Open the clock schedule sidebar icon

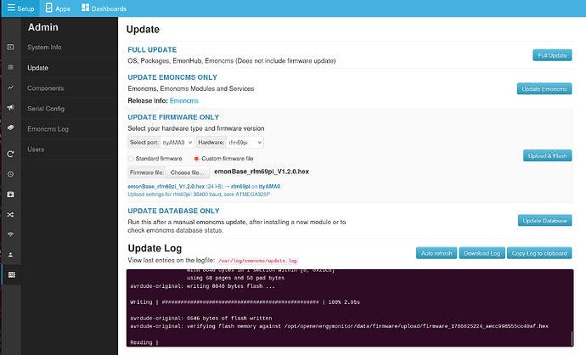point(10,174)
